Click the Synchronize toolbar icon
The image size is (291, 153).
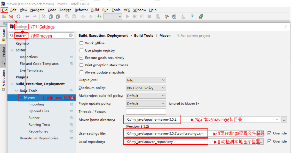click(18, 16)
